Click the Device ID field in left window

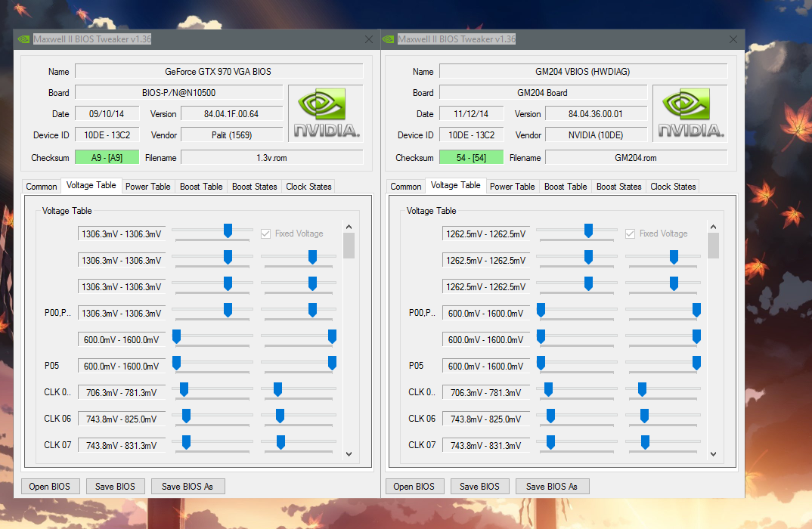click(x=107, y=135)
